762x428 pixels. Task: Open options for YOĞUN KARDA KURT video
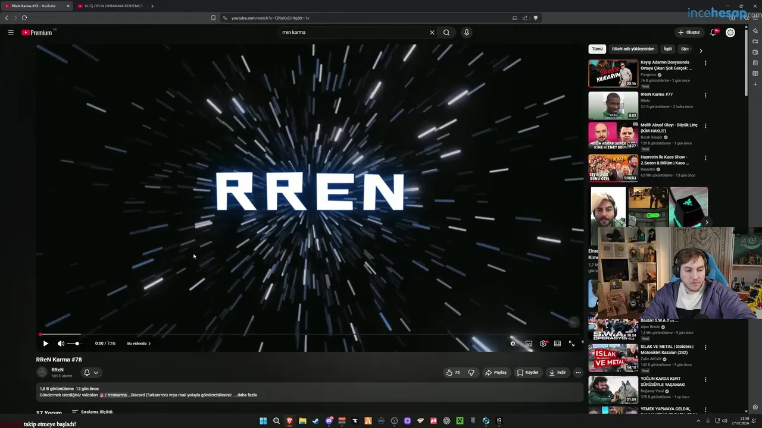[x=705, y=379]
